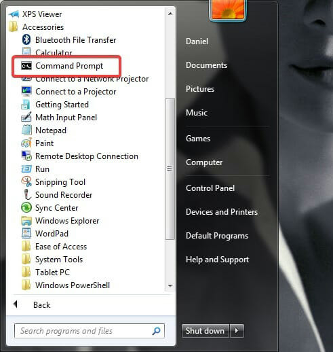
Task: Select Windows Explorer text
Action: click(67, 221)
